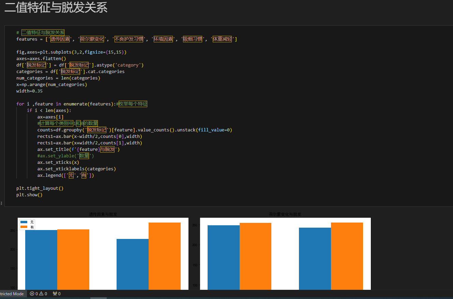The image size is (453, 299).
Task: Click the plt.tight_layout() line
Action: [x=40, y=188]
